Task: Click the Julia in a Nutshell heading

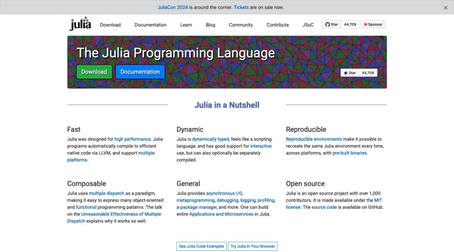Action: point(227,105)
